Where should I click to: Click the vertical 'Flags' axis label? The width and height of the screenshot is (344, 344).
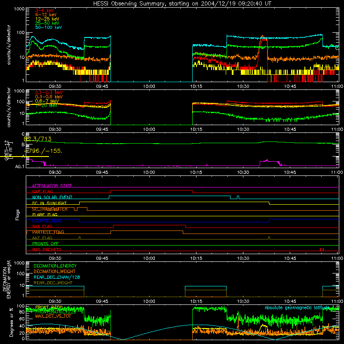coord(18,215)
